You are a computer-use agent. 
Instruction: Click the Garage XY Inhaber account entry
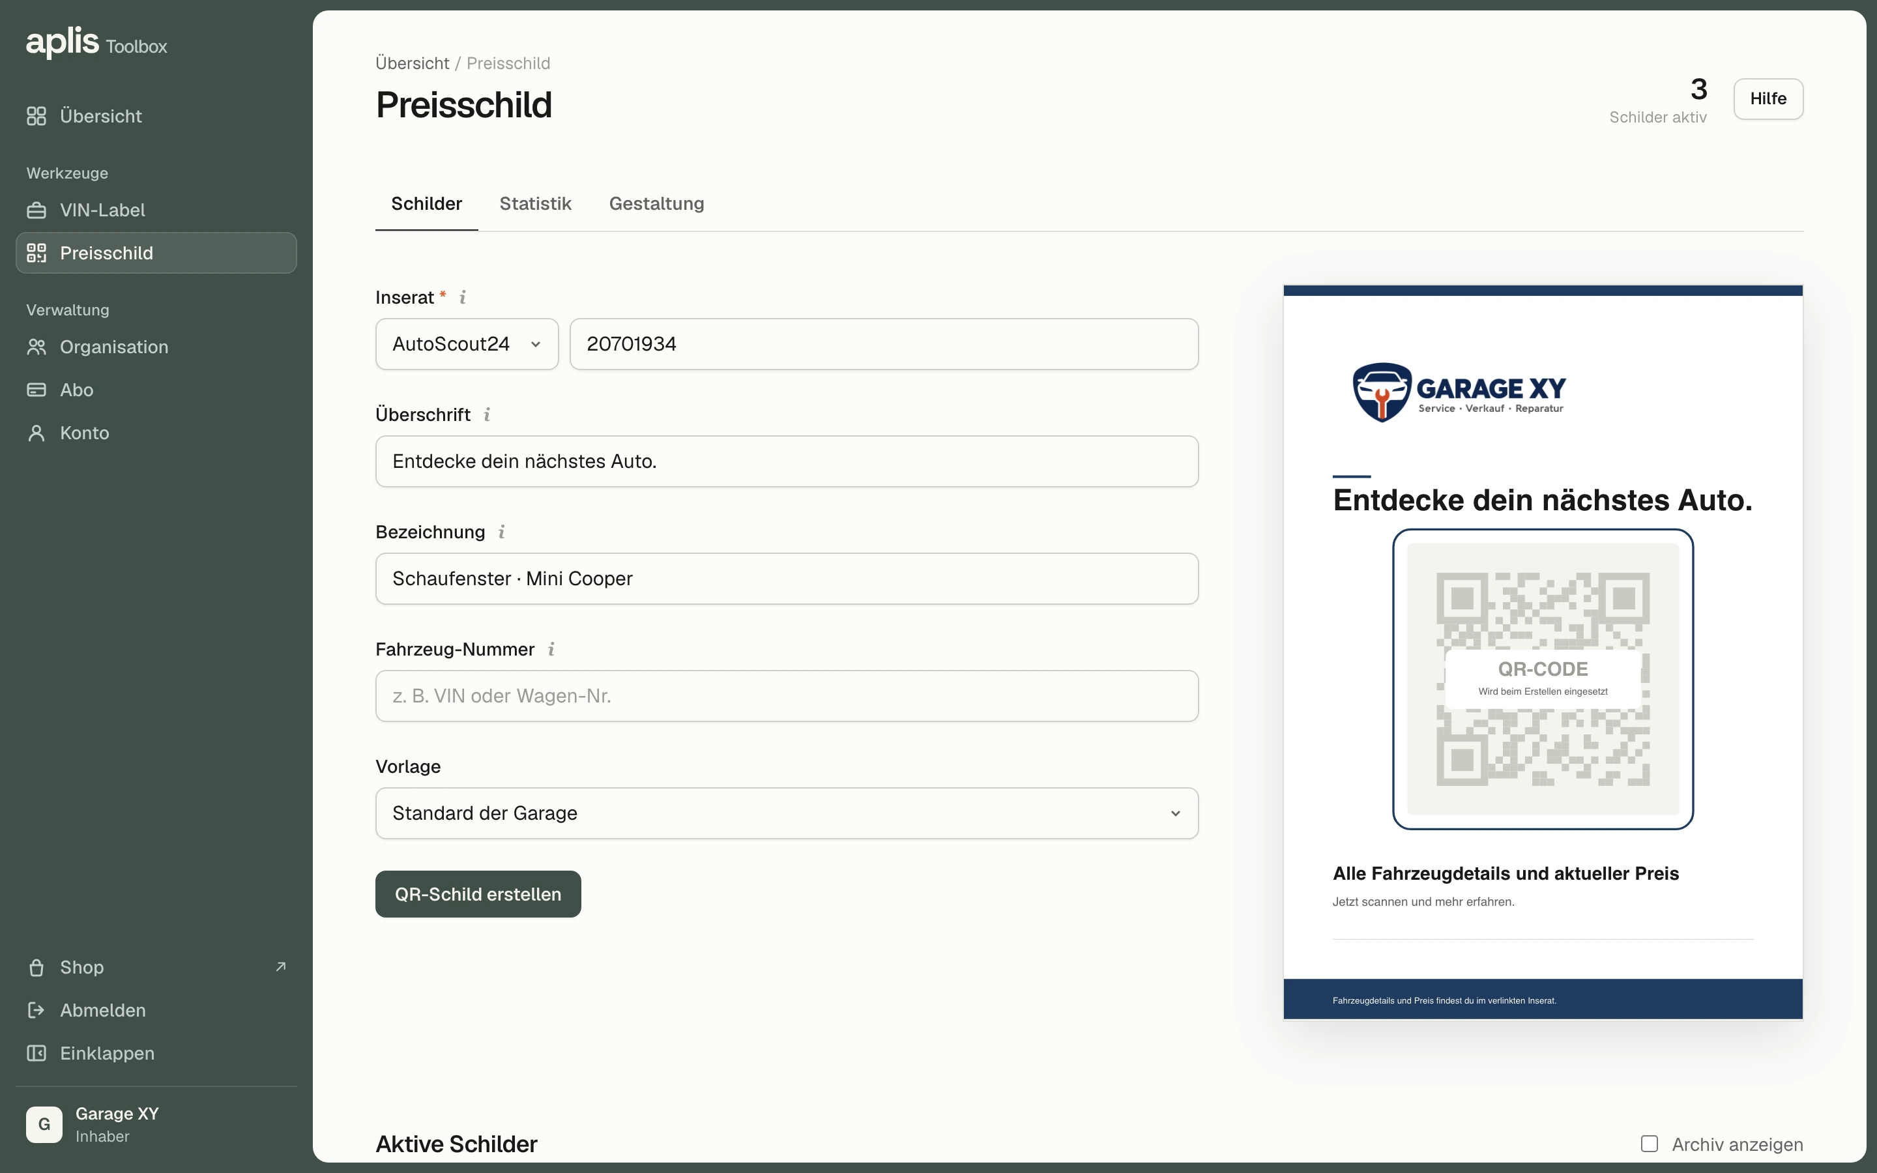(x=156, y=1124)
